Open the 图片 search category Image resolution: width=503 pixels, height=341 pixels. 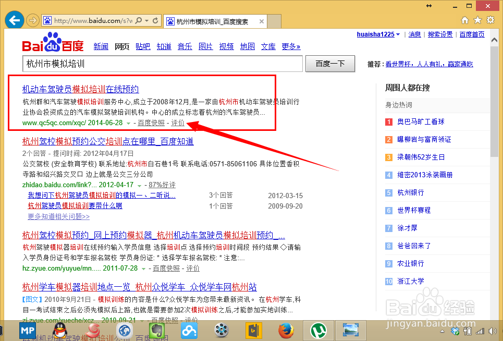pos(205,46)
